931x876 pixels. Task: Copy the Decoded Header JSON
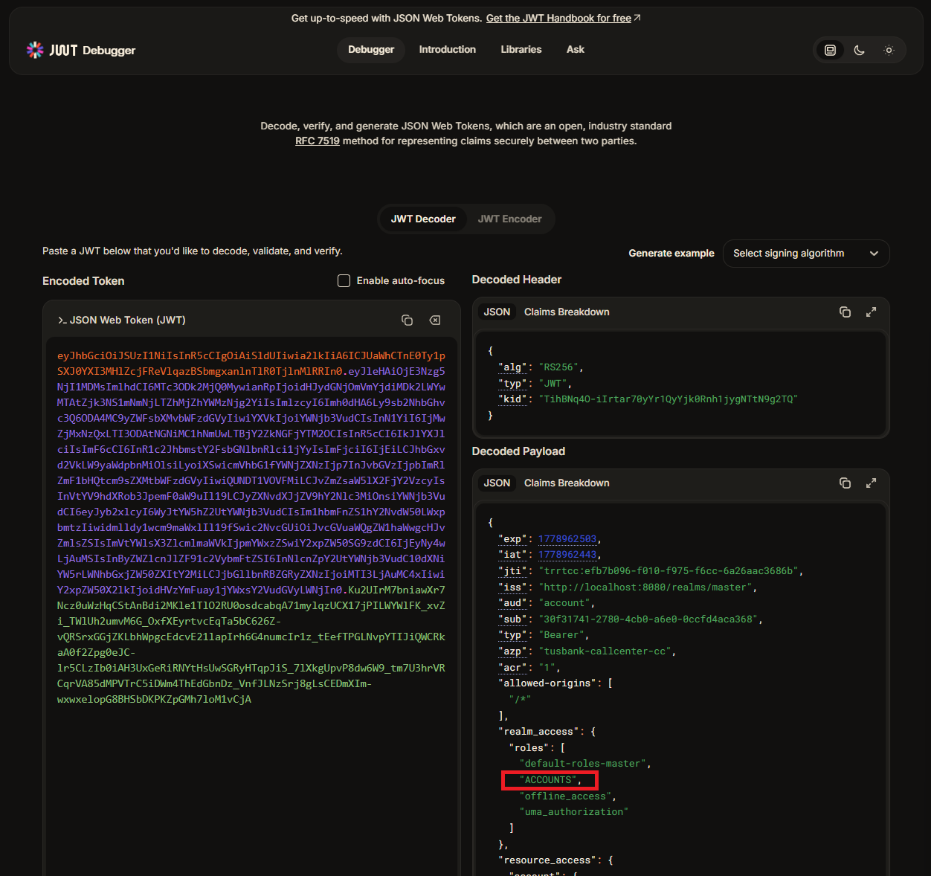coord(845,312)
